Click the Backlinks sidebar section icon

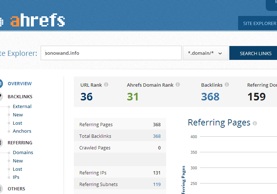pyautogui.click(x=1, y=97)
